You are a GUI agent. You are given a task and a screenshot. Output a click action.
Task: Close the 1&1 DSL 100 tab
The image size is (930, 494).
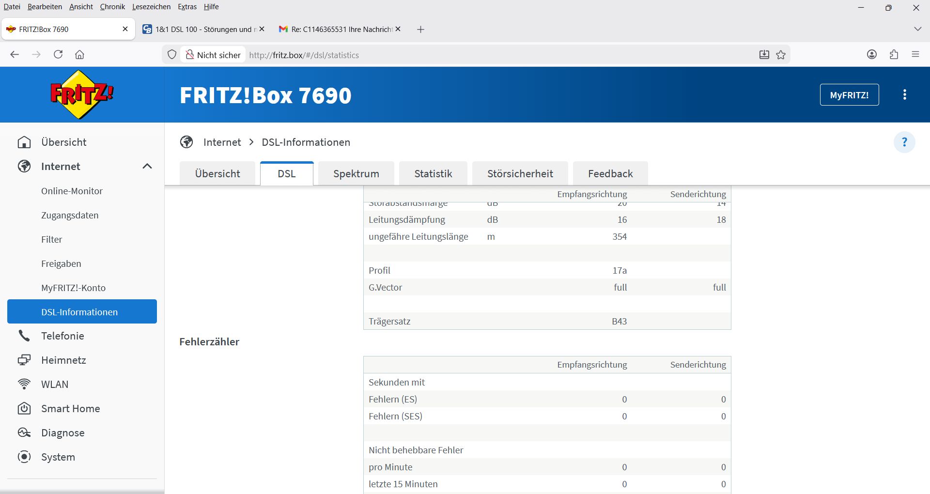pyautogui.click(x=262, y=29)
